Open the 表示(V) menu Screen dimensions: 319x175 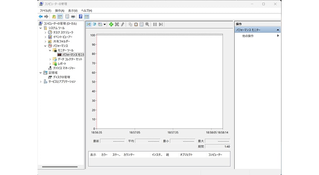point(72,11)
